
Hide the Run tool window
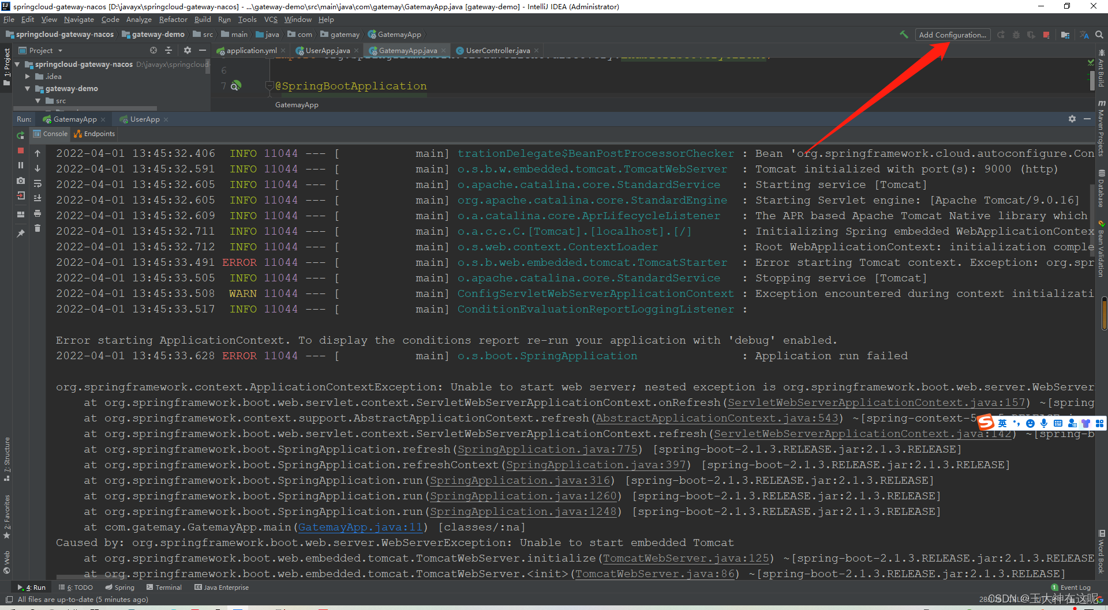[1087, 119]
